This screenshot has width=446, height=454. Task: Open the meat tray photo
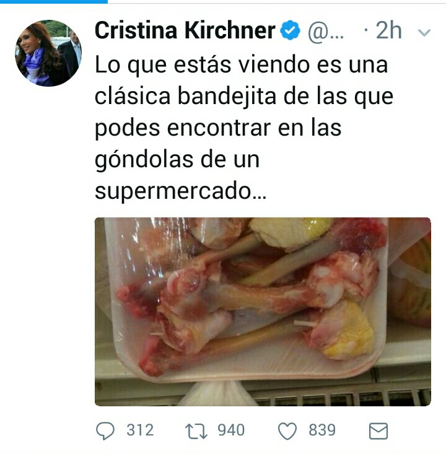coord(263,312)
